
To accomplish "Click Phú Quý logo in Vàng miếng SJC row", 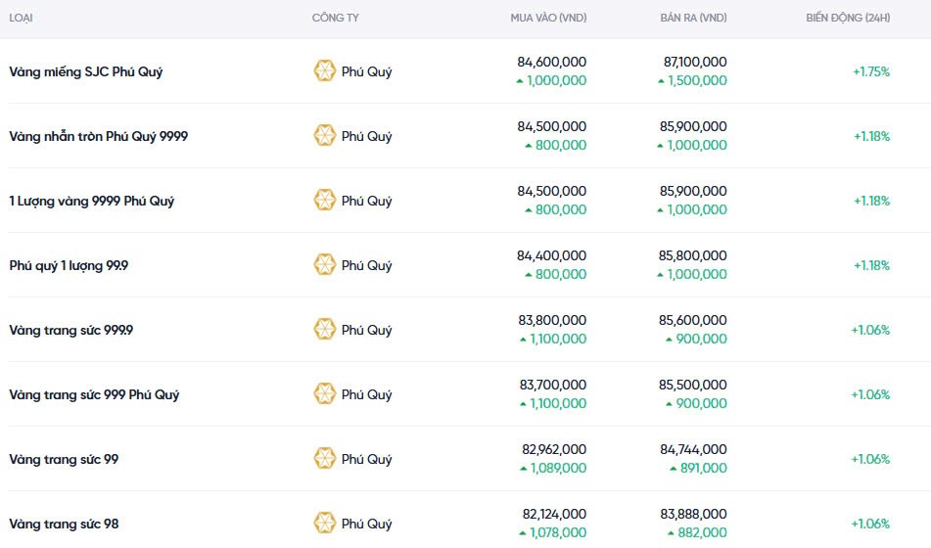I will click(x=324, y=71).
